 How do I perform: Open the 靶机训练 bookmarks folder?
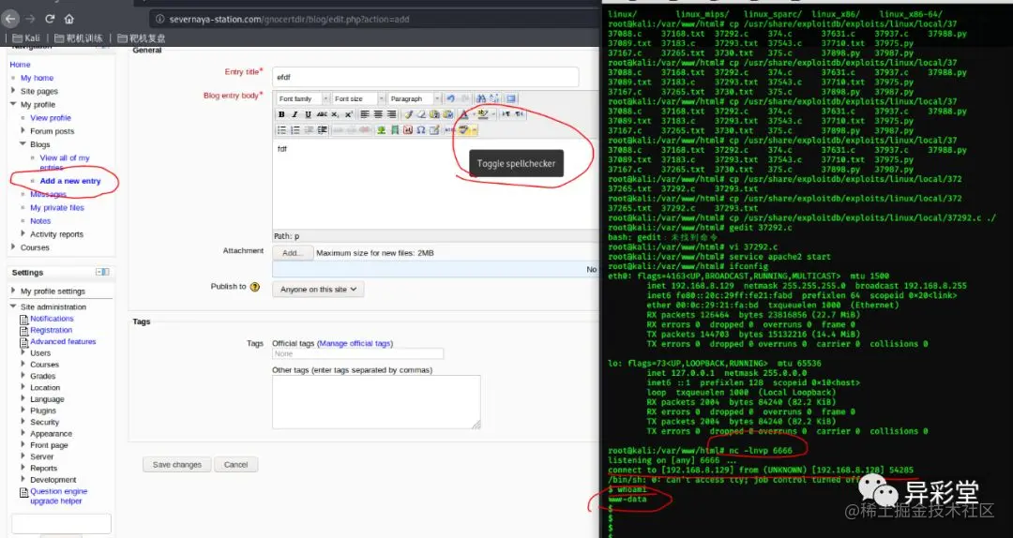coord(78,38)
